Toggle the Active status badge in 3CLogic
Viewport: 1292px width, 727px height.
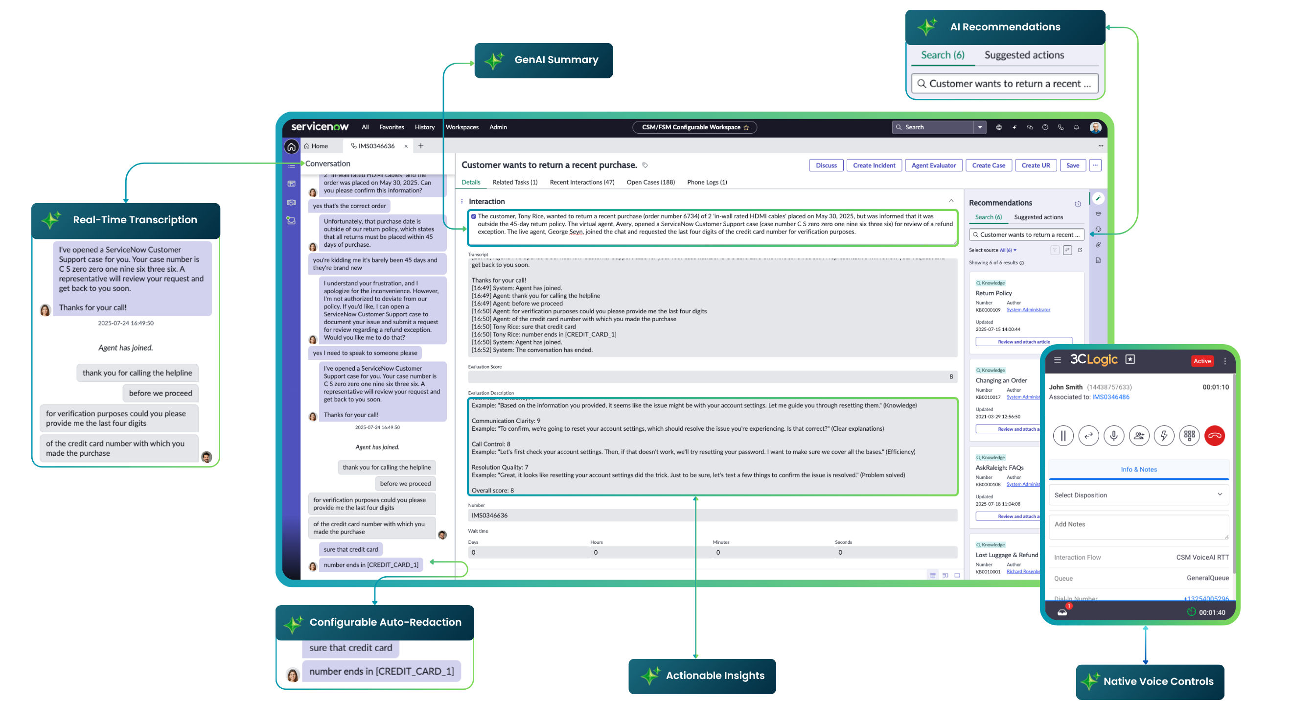[1202, 361]
